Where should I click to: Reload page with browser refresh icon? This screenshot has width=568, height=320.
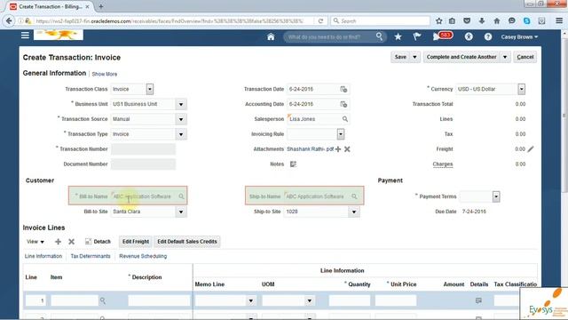click(320, 21)
